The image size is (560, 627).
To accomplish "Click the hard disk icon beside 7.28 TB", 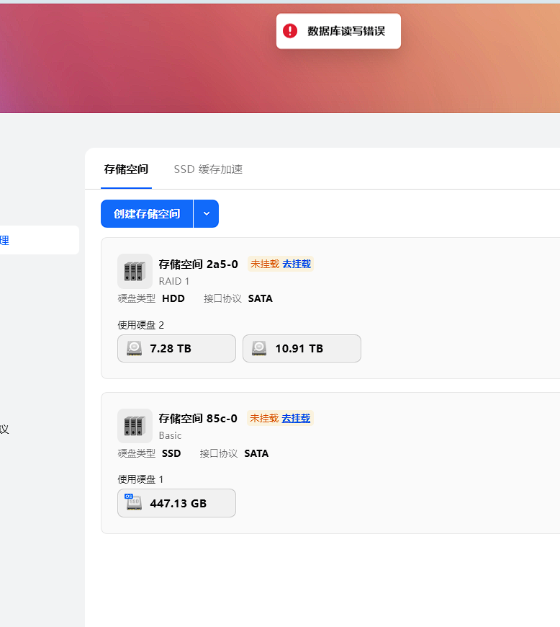I will click(135, 349).
